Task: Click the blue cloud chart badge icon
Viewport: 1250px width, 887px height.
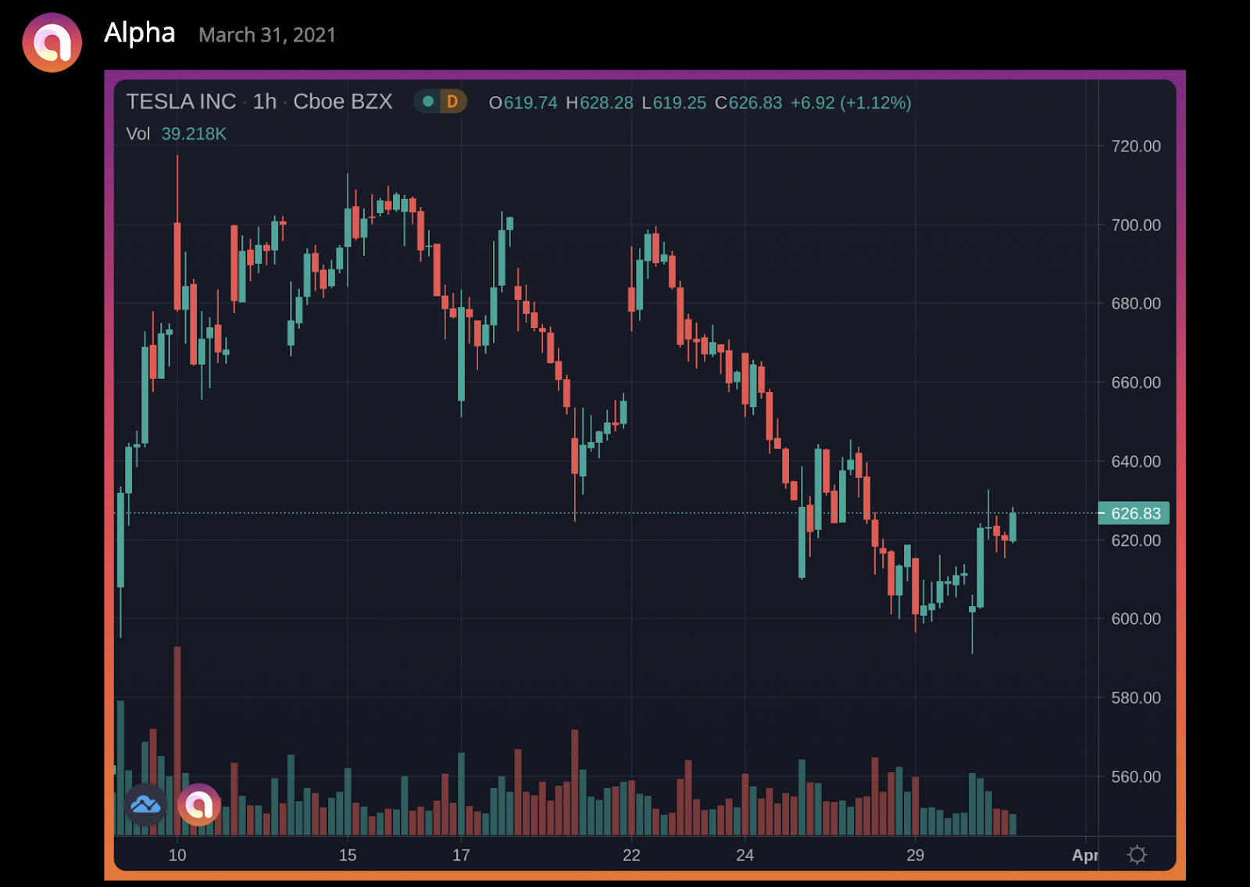Action: (146, 804)
